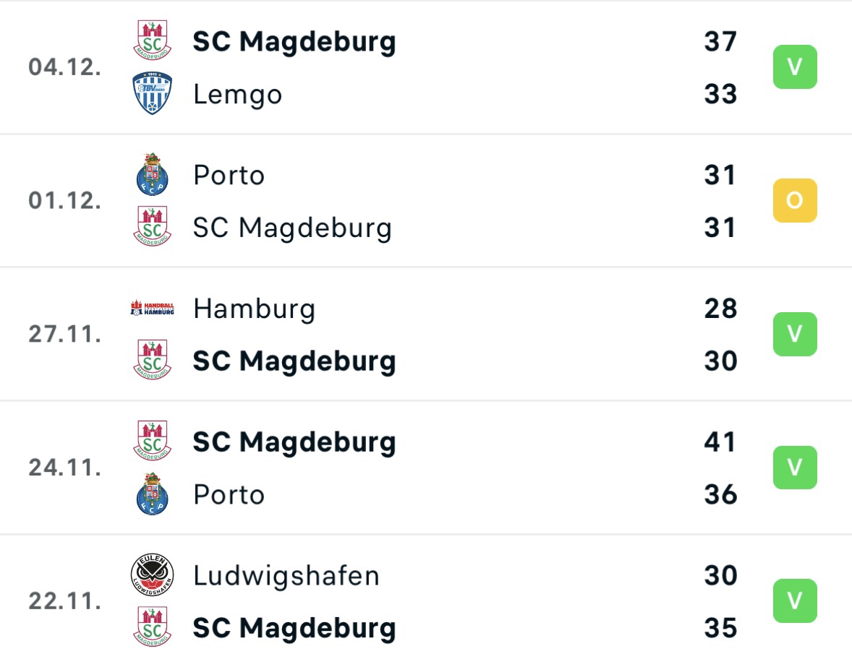Select the score 41 in 24.11. match
This screenshot has width=852, height=667.
tap(720, 442)
